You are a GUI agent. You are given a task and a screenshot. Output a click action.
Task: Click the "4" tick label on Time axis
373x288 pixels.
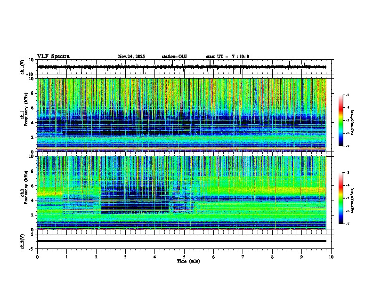coord(155,257)
